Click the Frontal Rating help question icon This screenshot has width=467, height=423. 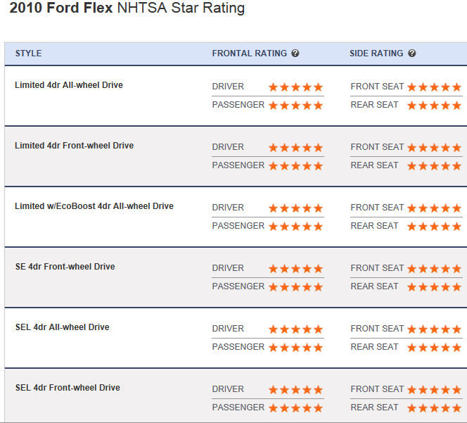(x=295, y=53)
